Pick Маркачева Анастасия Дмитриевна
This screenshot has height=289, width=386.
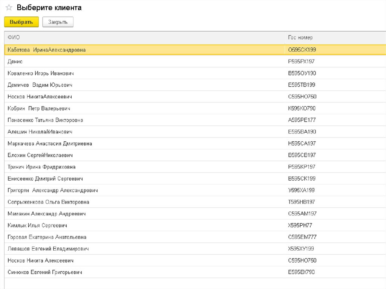point(50,144)
